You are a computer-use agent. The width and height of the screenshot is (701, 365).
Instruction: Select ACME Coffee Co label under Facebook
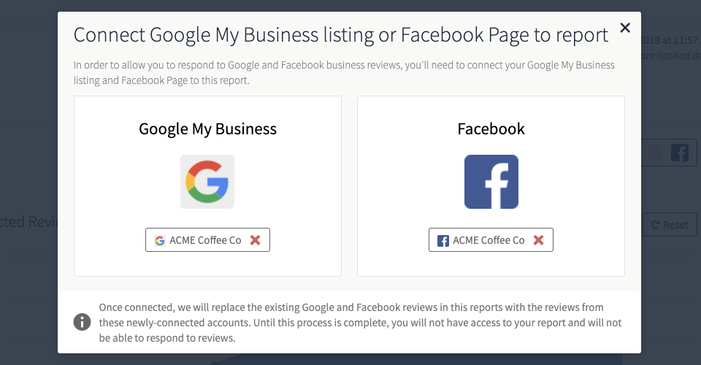click(489, 240)
